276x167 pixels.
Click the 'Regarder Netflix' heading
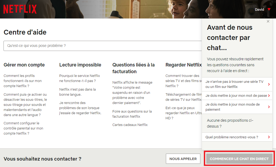pos(183,65)
